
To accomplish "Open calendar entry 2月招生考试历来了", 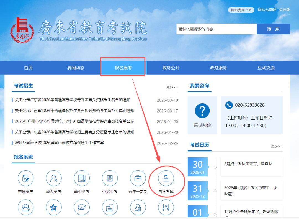I will (x=248, y=164).
